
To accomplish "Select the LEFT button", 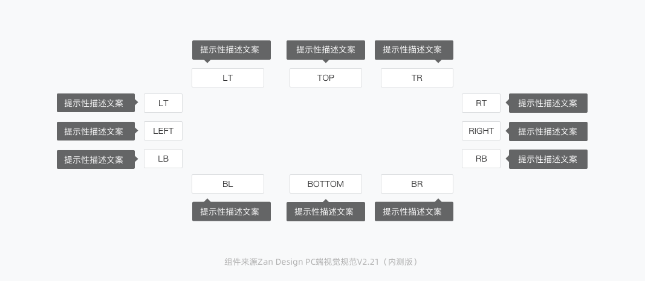I will coord(163,131).
